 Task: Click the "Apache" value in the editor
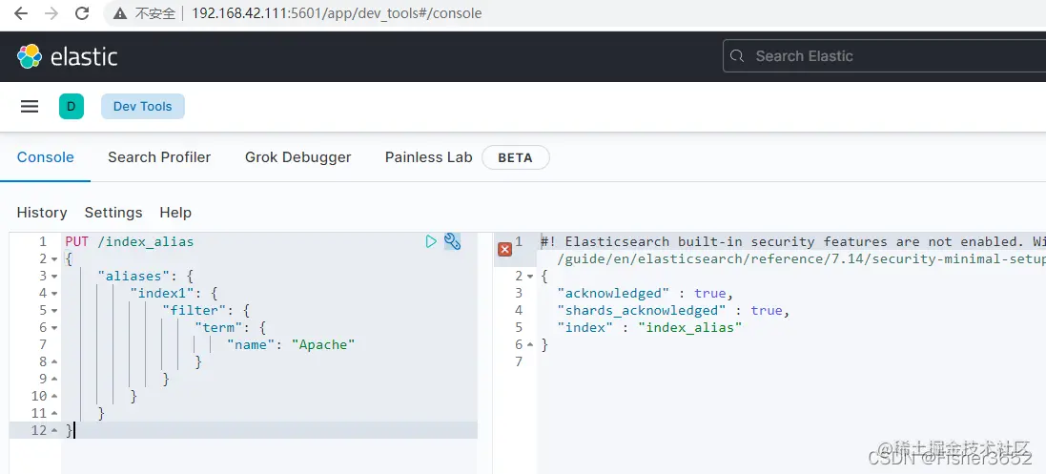[x=323, y=344]
